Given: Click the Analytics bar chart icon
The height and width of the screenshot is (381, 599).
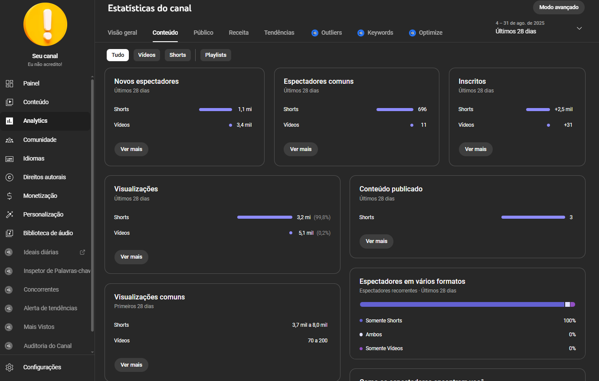Looking at the screenshot, I should 10,121.
